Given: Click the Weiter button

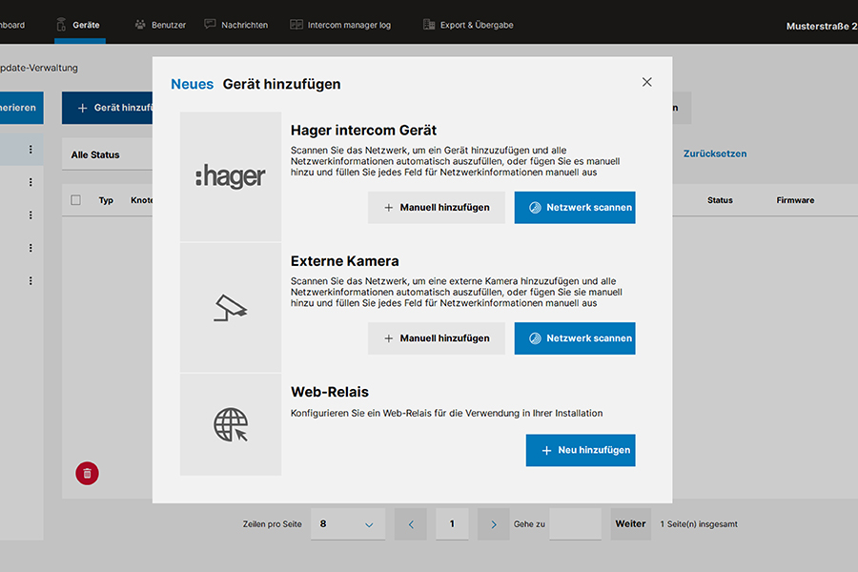Looking at the screenshot, I should click(630, 523).
